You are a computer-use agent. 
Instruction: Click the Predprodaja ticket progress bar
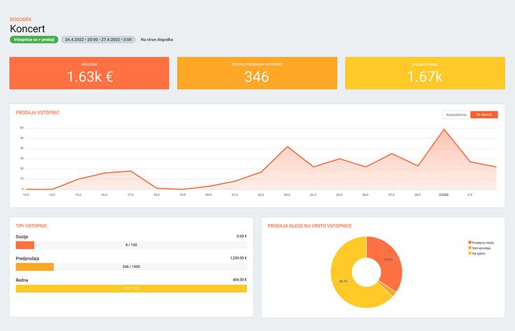(x=131, y=267)
